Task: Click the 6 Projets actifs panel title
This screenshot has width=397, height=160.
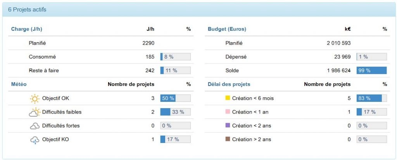Action: click(x=27, y=10)
